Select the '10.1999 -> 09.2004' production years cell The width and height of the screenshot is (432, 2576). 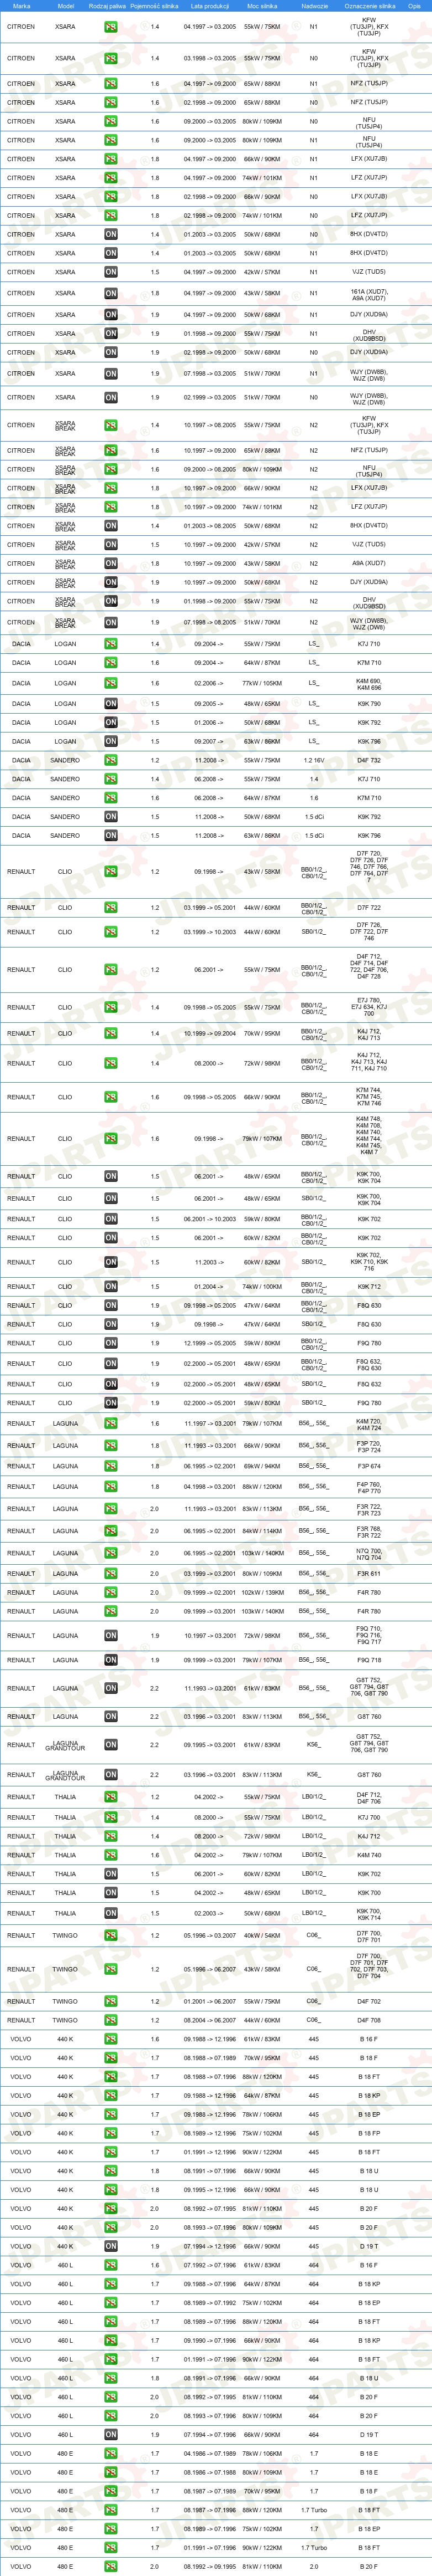(209, 1034)
